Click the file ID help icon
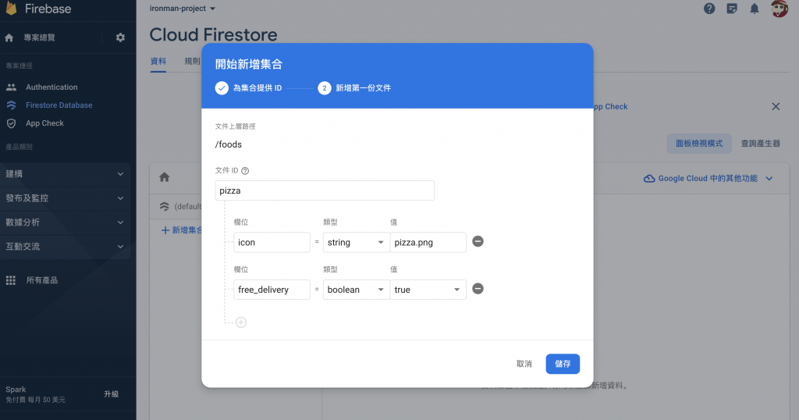Screen dimensions: 799x420 pyautogui.click(x=245, y=171)
